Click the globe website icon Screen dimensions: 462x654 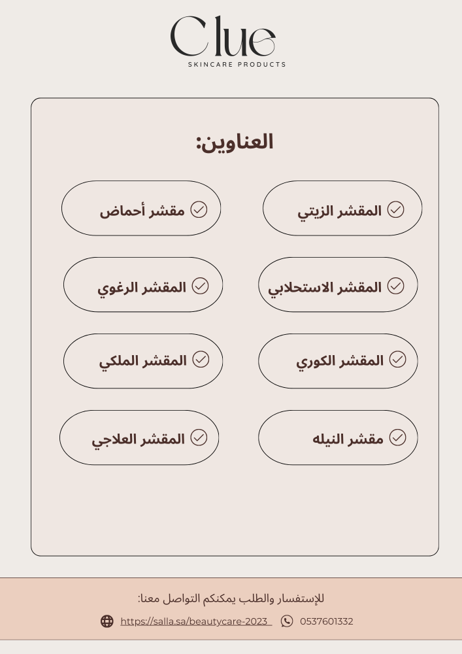tap(107, 621)
